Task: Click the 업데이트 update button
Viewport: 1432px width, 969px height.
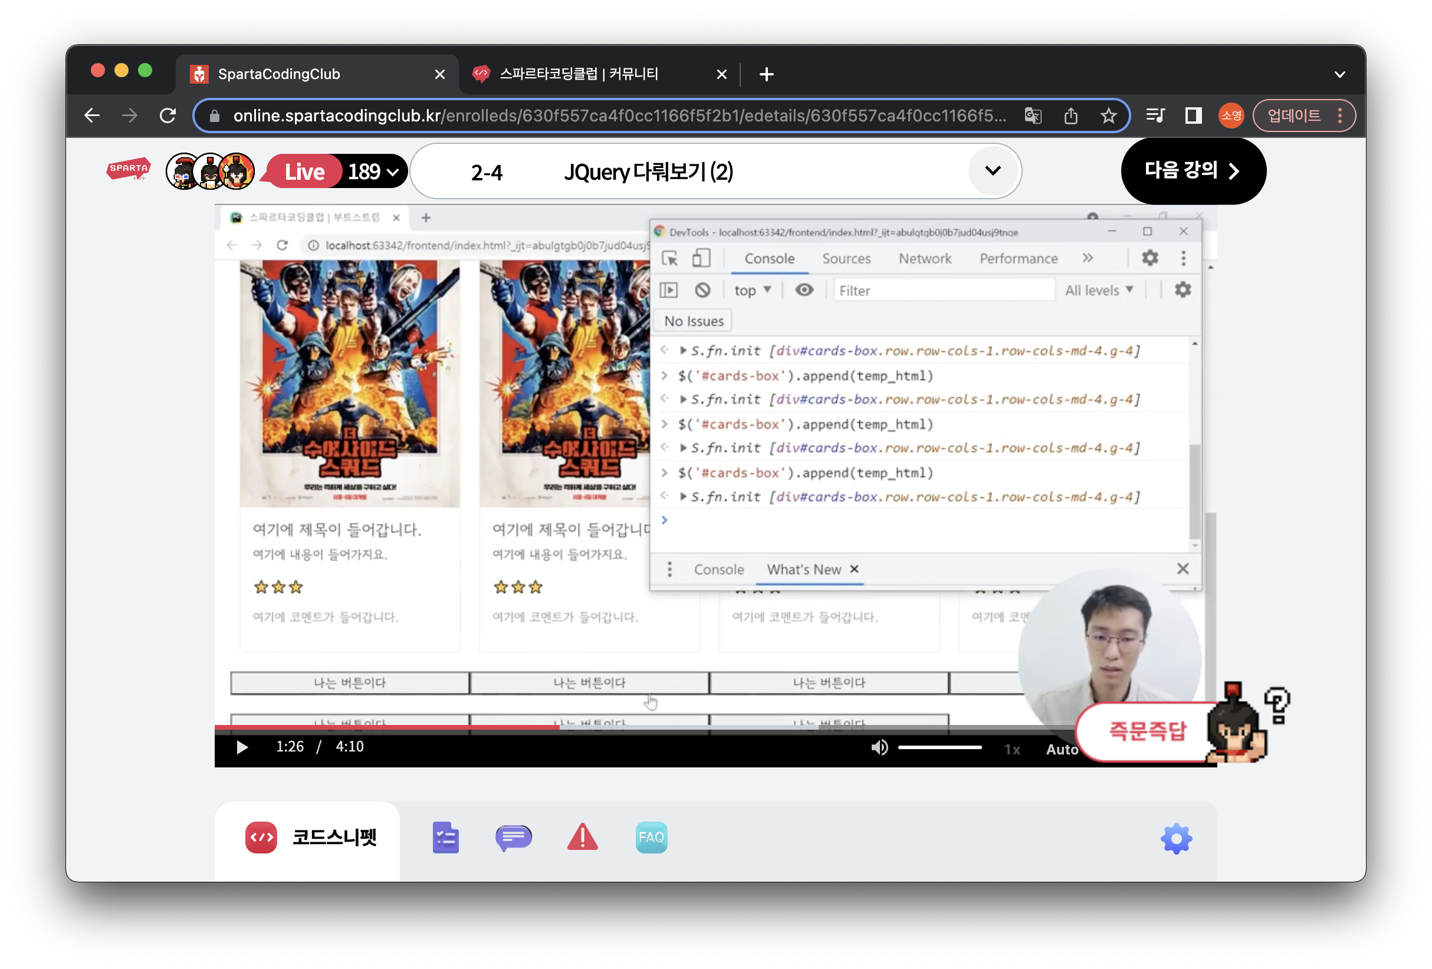Action: coord(1304,115)
